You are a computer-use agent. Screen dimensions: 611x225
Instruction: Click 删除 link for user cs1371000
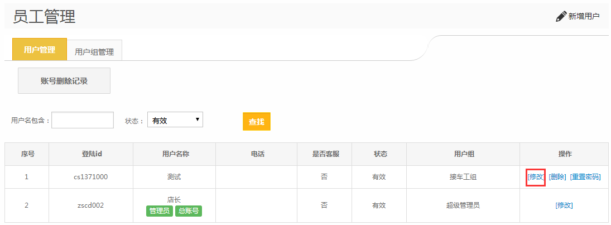tap(557, 177)
